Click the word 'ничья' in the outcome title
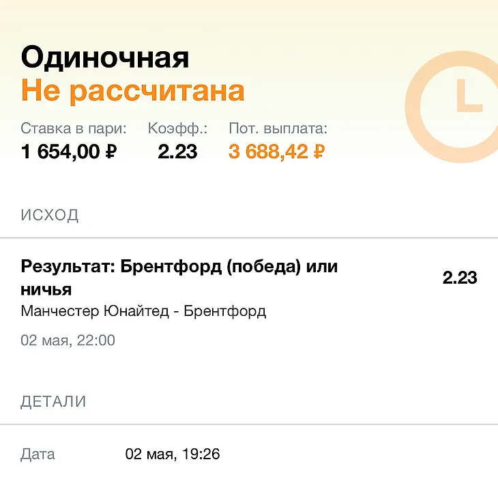 click(x=46, y=290)
